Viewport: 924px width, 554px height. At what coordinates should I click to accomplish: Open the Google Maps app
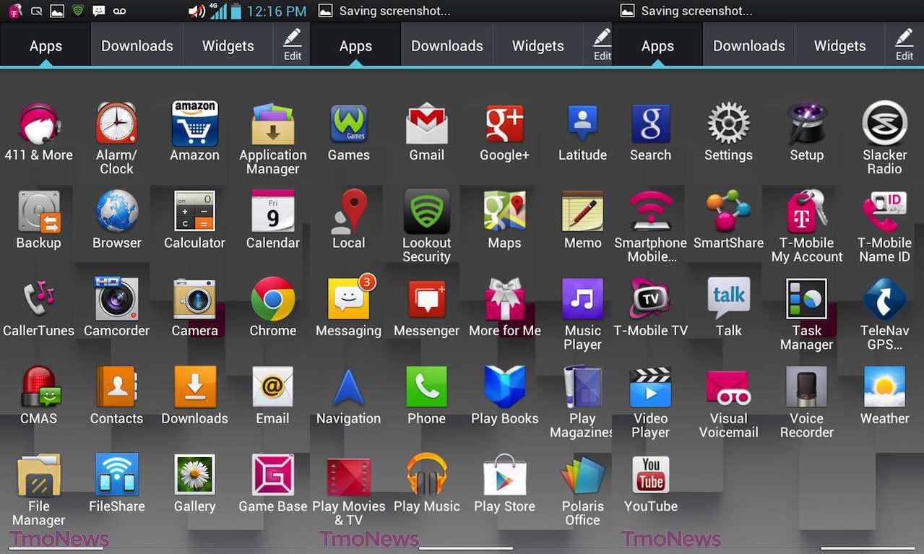tap(504, 212)
